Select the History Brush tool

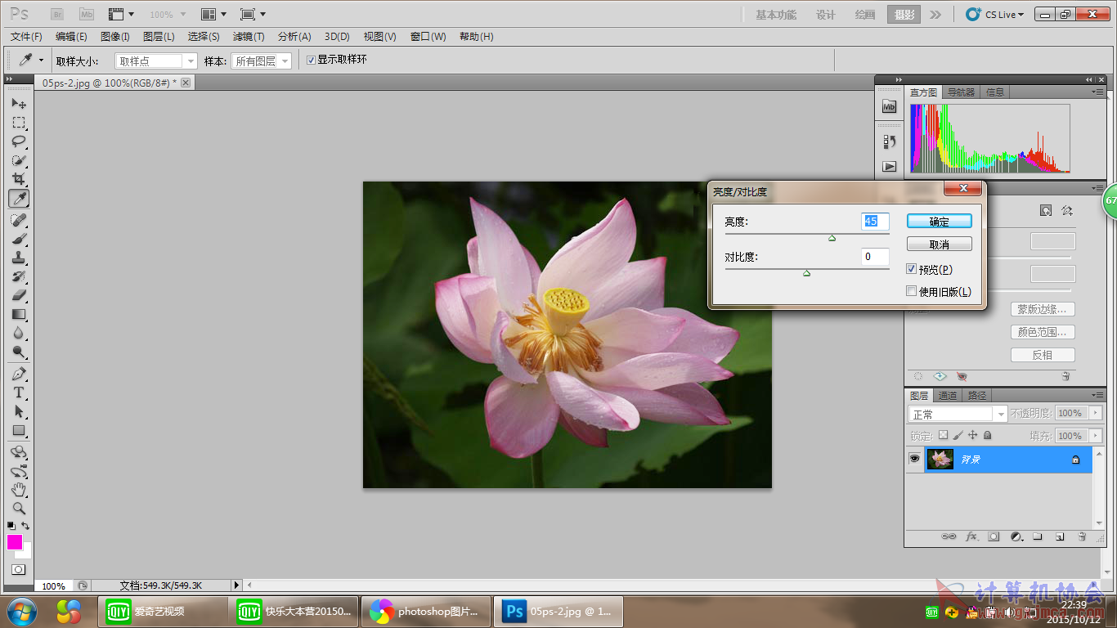[19, 276]
